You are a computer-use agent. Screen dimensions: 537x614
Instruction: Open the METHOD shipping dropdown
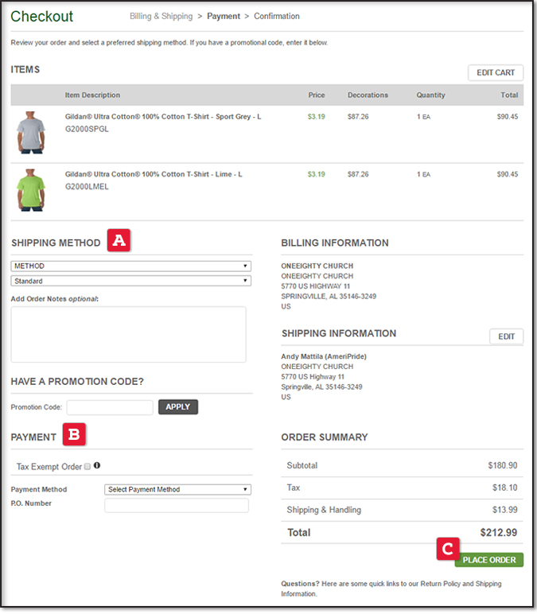tap(130, 266)
